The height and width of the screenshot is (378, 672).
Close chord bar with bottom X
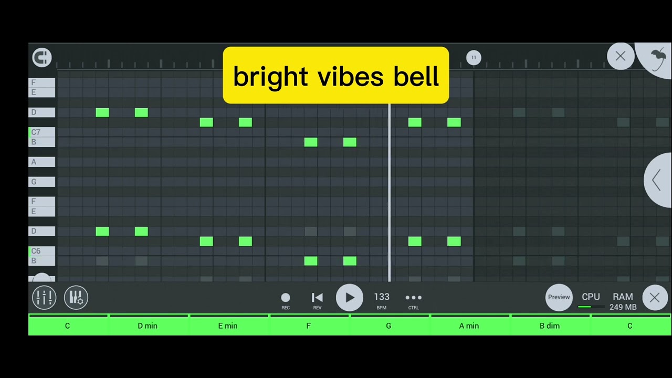655,298
